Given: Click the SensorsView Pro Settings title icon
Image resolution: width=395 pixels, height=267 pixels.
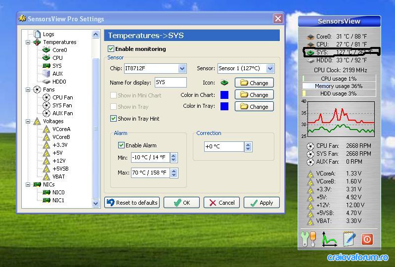Looking at the screenshot, I should click(x=22, y=19).
